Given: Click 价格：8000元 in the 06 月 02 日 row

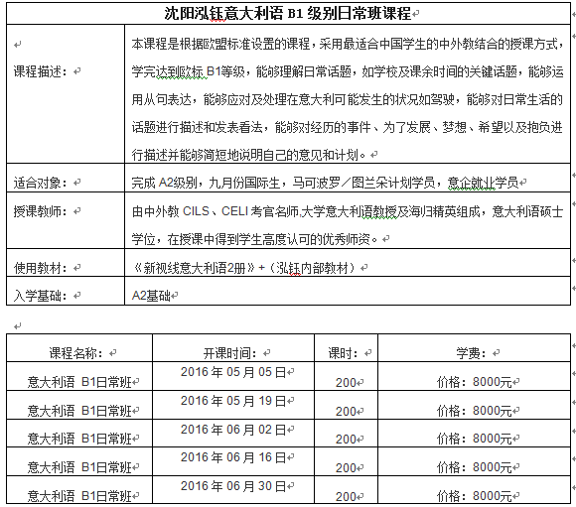Looking at the screenshot, I should point(474,439).
